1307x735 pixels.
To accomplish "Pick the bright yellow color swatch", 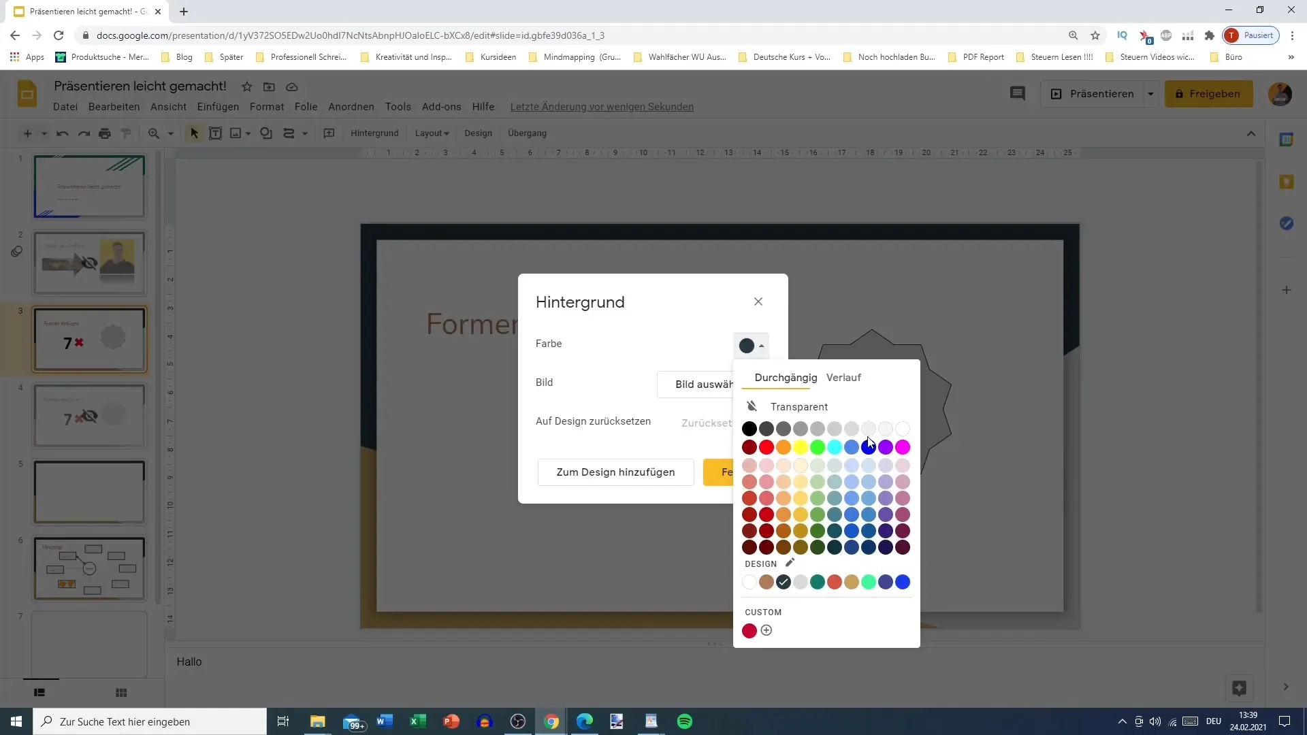I will (801, 447).
